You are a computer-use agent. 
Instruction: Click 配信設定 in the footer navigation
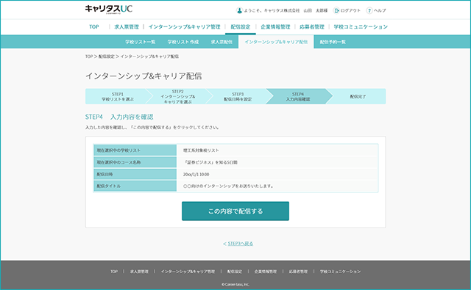click(234, 272)
